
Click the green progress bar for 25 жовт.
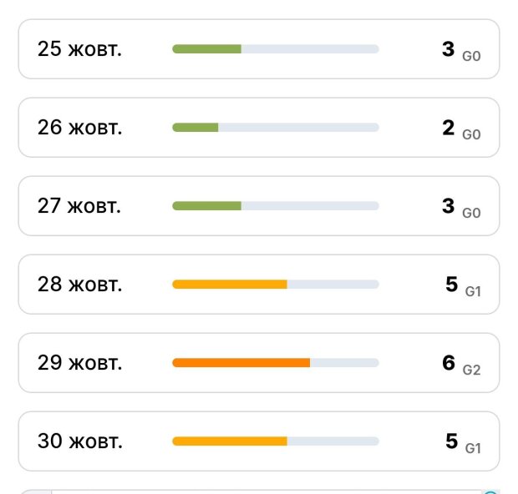[207, 49]
